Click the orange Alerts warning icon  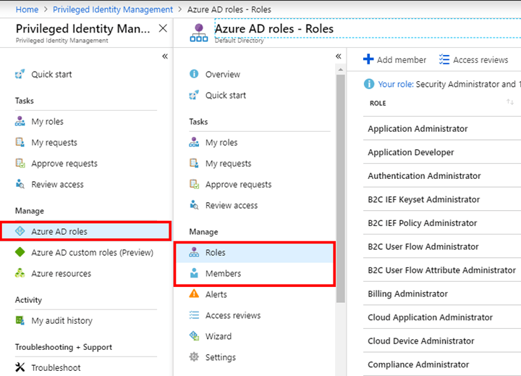point(194,294)
